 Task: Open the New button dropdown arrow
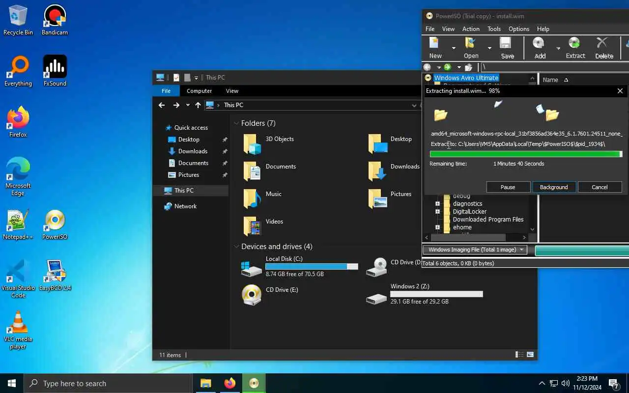[454, 48]
